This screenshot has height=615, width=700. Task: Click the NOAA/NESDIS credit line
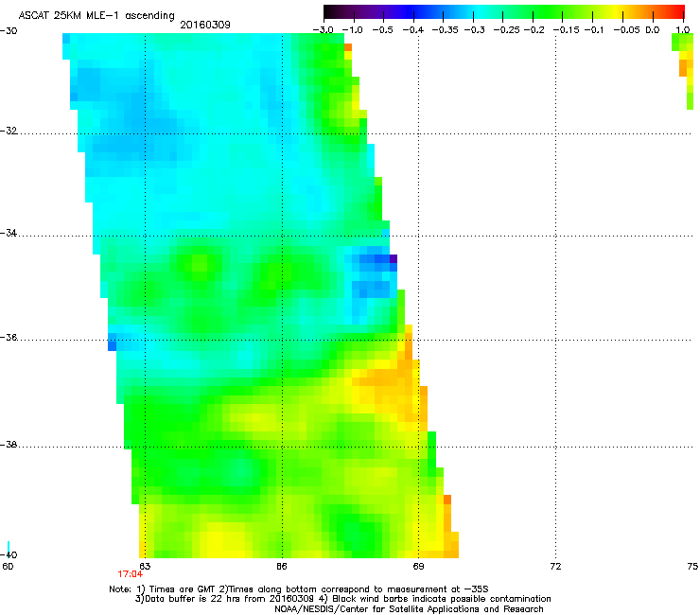409,609
